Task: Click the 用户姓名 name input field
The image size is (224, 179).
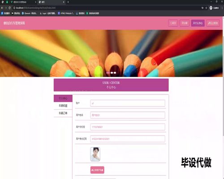Action: click(x=128, y=115)
